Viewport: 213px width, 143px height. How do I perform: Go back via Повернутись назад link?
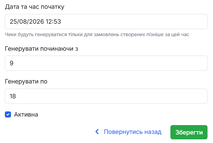[133, 132]
